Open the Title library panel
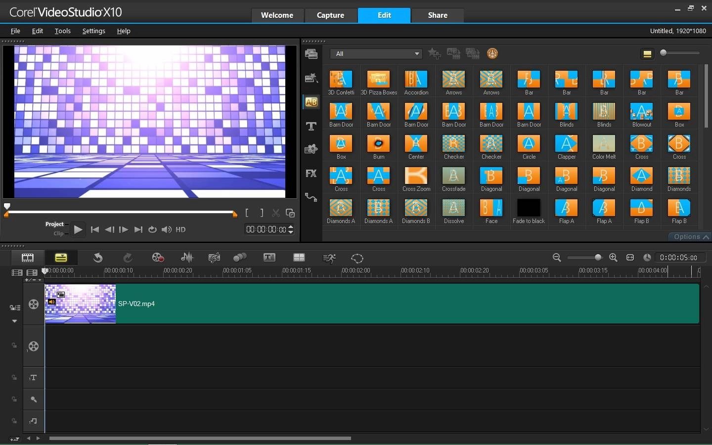 coord(311,126)
